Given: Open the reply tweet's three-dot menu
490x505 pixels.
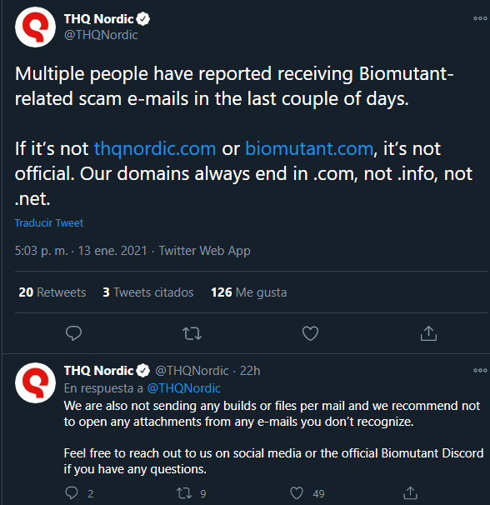Looking at the screenshot, I should click(x=480, y=370).
